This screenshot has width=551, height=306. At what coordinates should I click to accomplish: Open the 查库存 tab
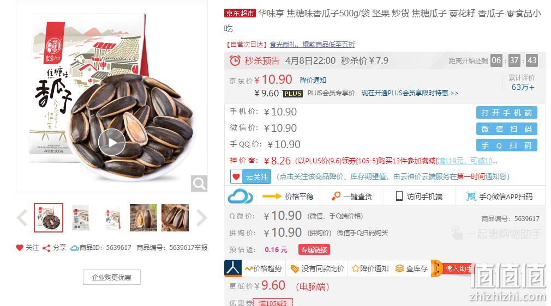pyautogui.click(x=411, y=268)
